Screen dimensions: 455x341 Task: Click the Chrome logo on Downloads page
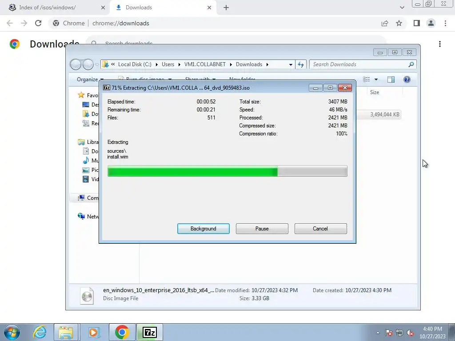[x=15, y=44]
